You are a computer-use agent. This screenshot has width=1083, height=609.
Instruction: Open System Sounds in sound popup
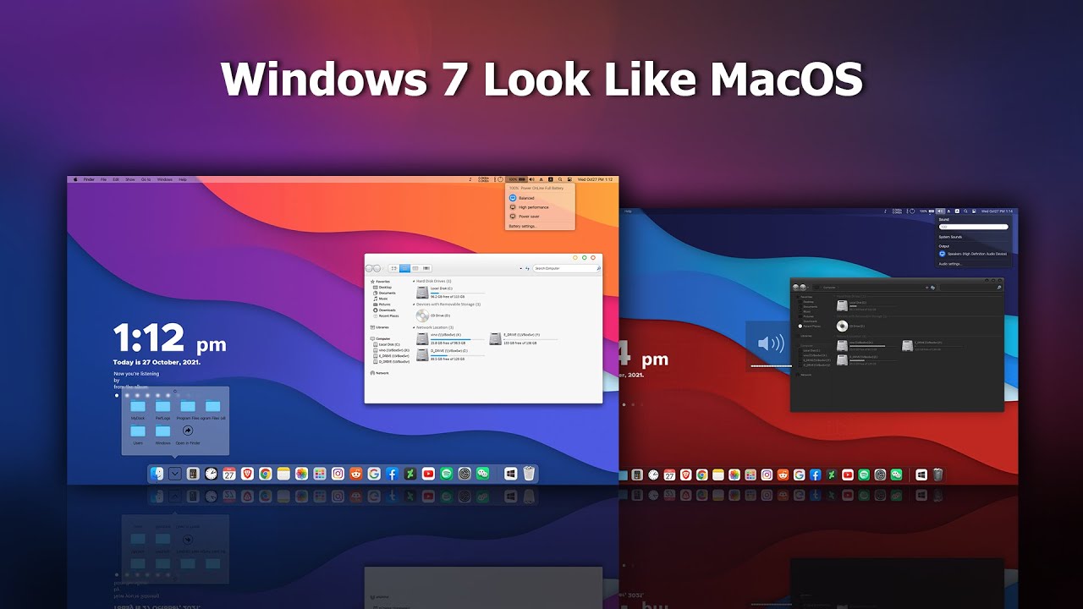tap(950, 237)
